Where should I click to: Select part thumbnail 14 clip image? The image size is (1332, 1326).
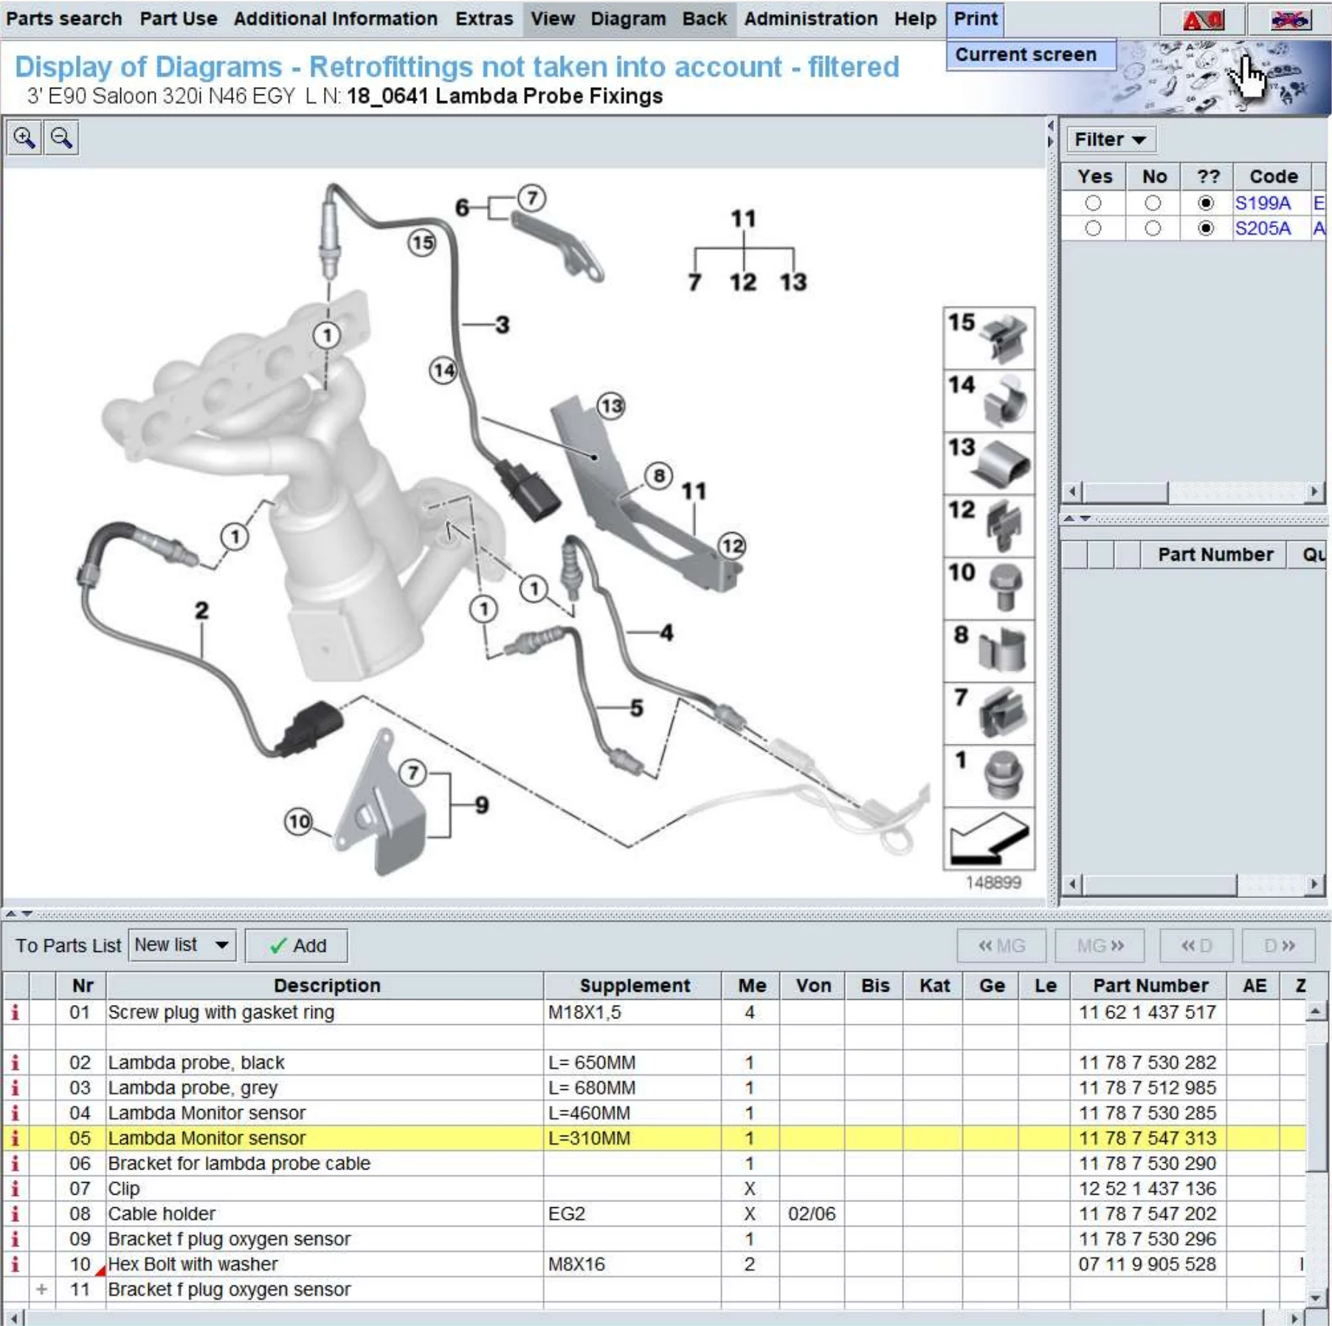(x=990, y=401)
